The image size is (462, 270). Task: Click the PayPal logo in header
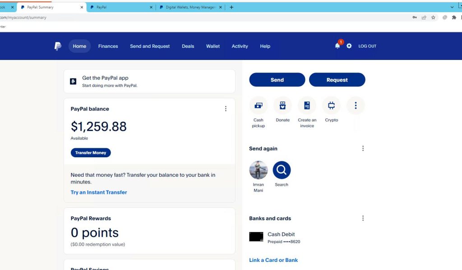coord(58,46)
